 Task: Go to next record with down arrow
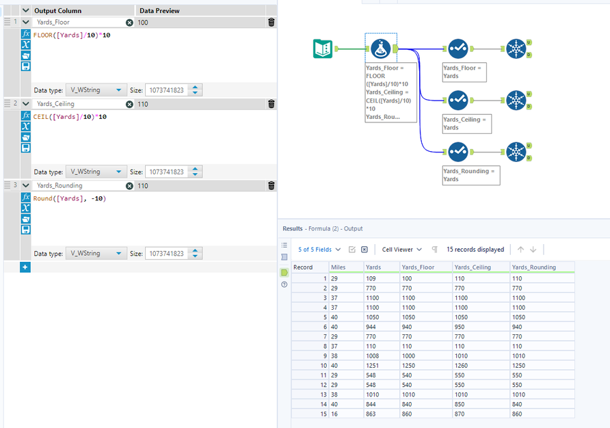(533, 250)
